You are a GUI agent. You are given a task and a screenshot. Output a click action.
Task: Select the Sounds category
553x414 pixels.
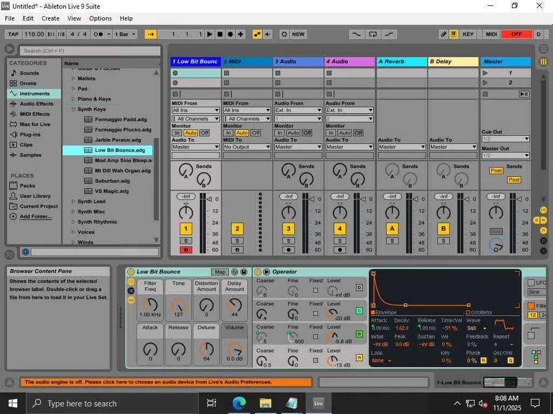pos(29,73)
